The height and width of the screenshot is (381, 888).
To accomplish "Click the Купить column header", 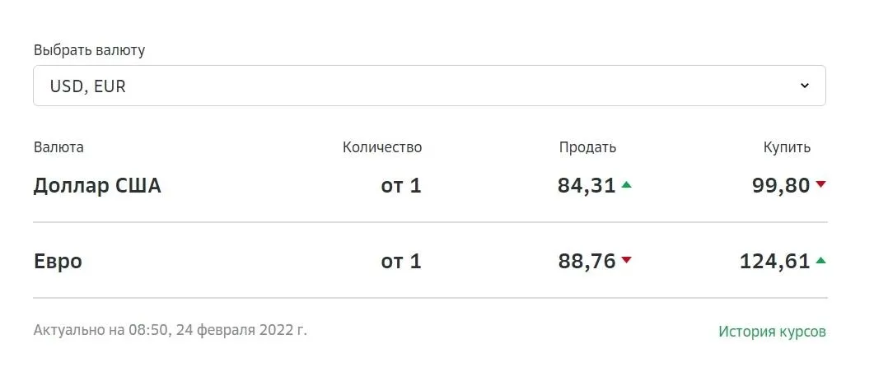I will (x=787, y=147).
